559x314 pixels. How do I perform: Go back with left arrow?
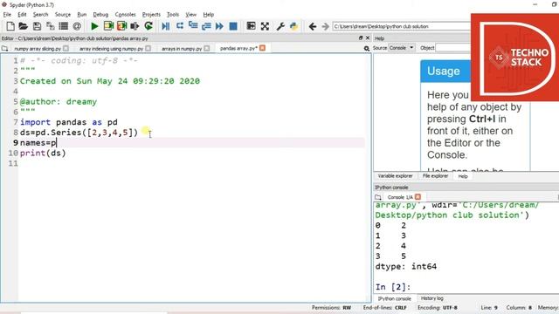pos(313,26)
